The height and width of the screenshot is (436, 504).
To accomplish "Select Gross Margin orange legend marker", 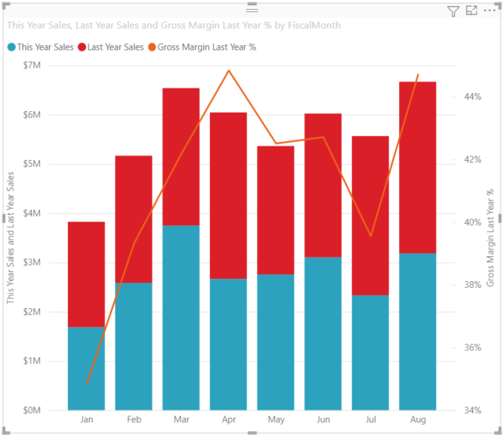I will (x=152, y=48).
